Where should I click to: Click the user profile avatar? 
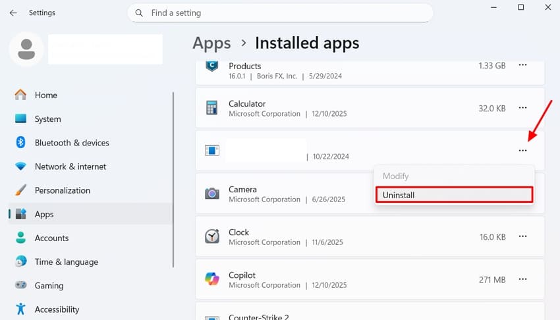point(27,49)
